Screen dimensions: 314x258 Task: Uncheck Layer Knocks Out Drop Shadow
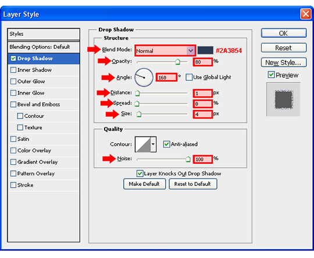point(140,174)
